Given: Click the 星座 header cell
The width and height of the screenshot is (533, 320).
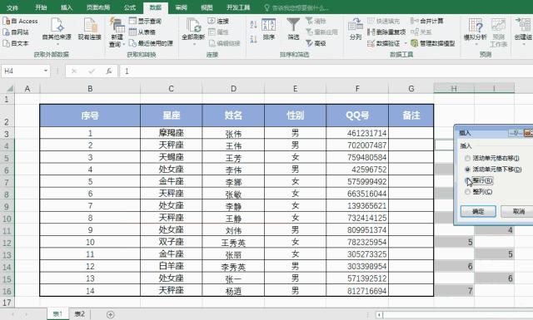Looking at the screenshot, I should [x=171, y=116].
